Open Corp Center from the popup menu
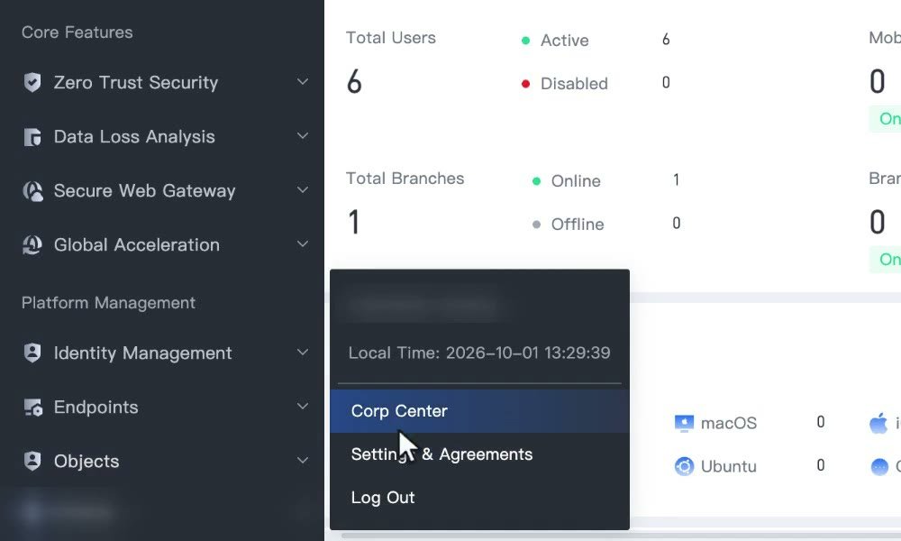 point(479,411)
